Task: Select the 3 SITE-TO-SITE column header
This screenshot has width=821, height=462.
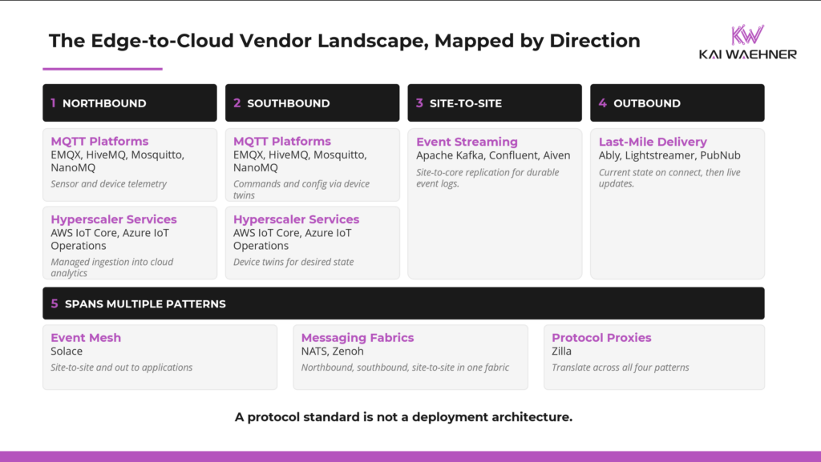Action: [x=495, y=103]
